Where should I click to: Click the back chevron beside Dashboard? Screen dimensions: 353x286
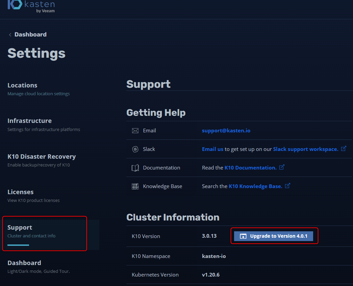[x=10, y=35]
